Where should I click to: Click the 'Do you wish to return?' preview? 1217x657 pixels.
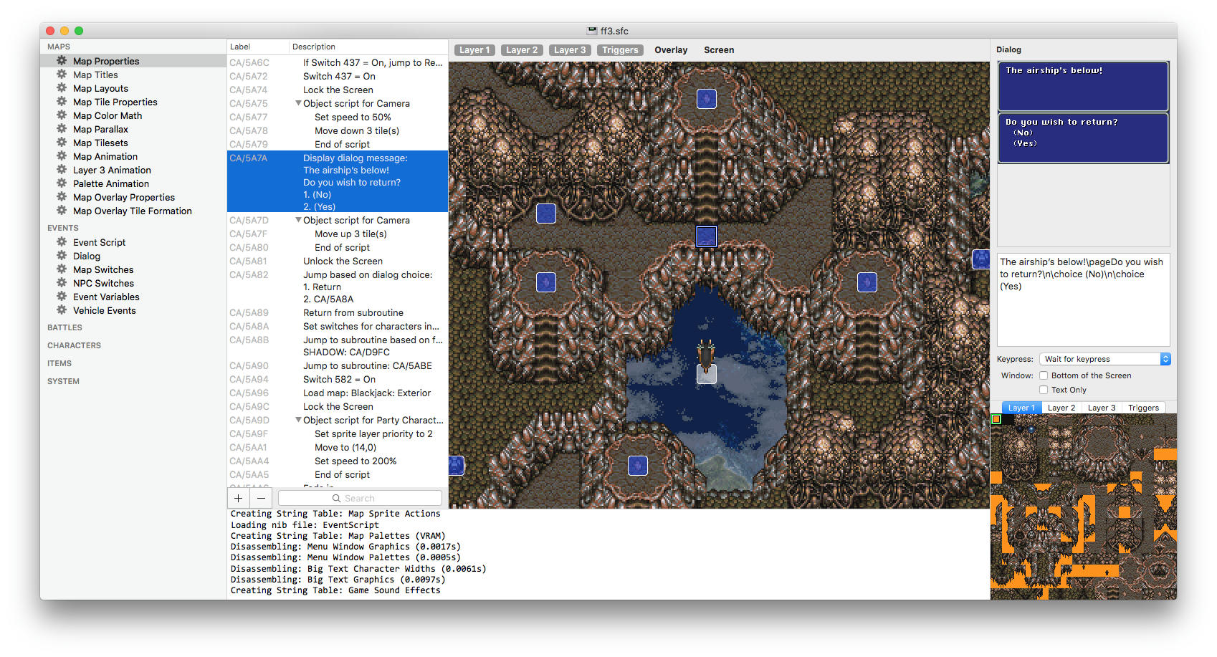[x=1083, y=138]
